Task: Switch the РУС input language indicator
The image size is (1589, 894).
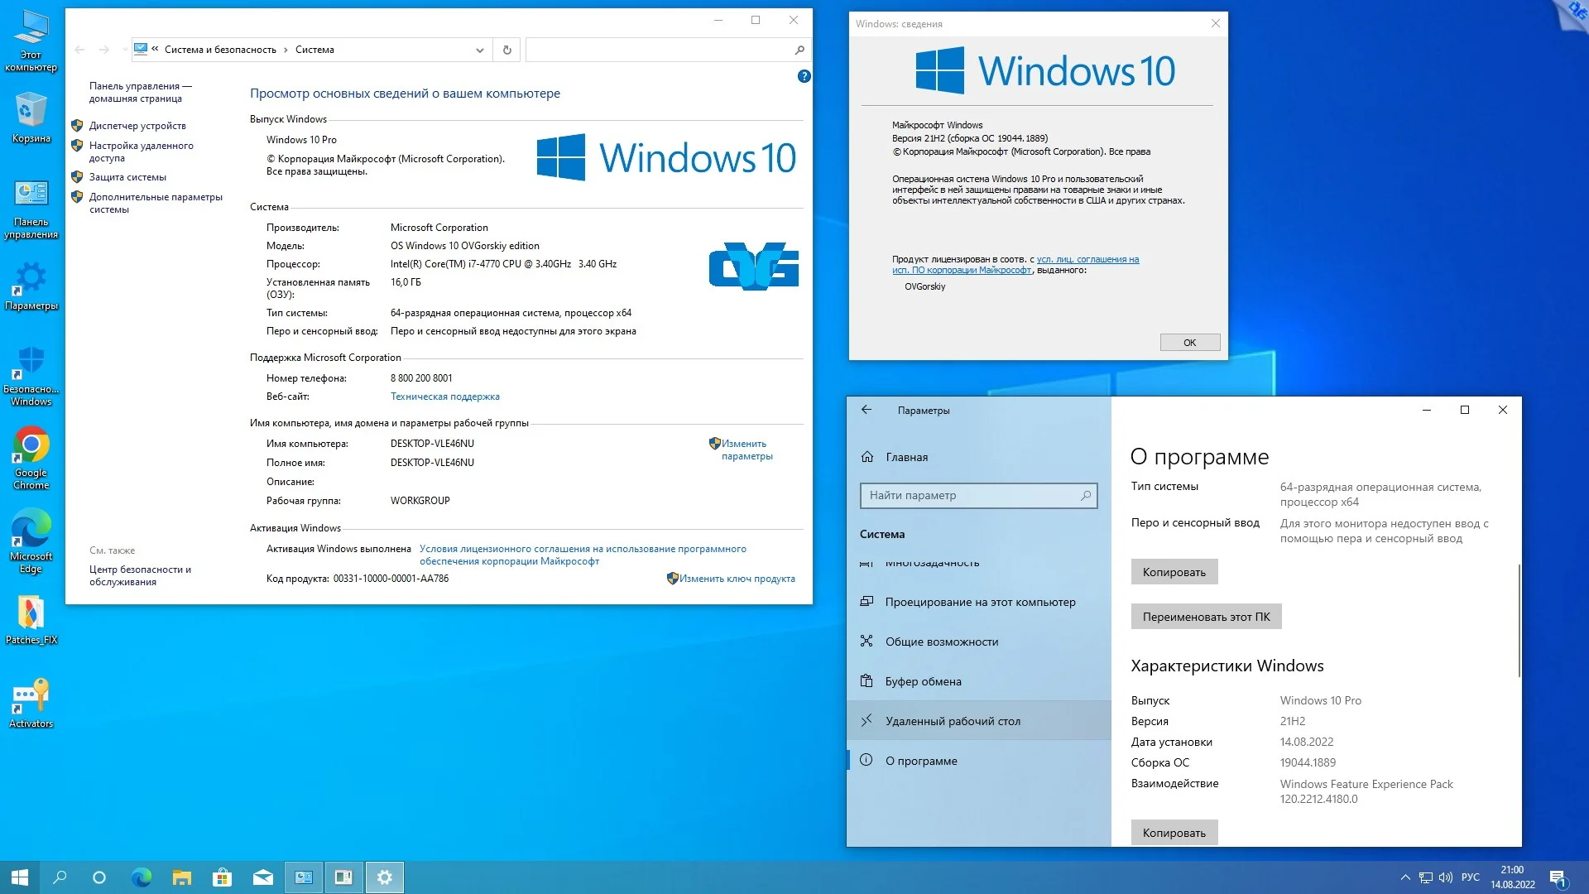Action: 1470,877
